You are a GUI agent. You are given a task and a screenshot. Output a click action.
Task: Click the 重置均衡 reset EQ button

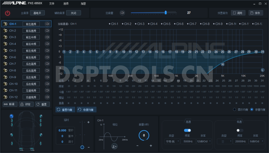[x=65, y=110]
